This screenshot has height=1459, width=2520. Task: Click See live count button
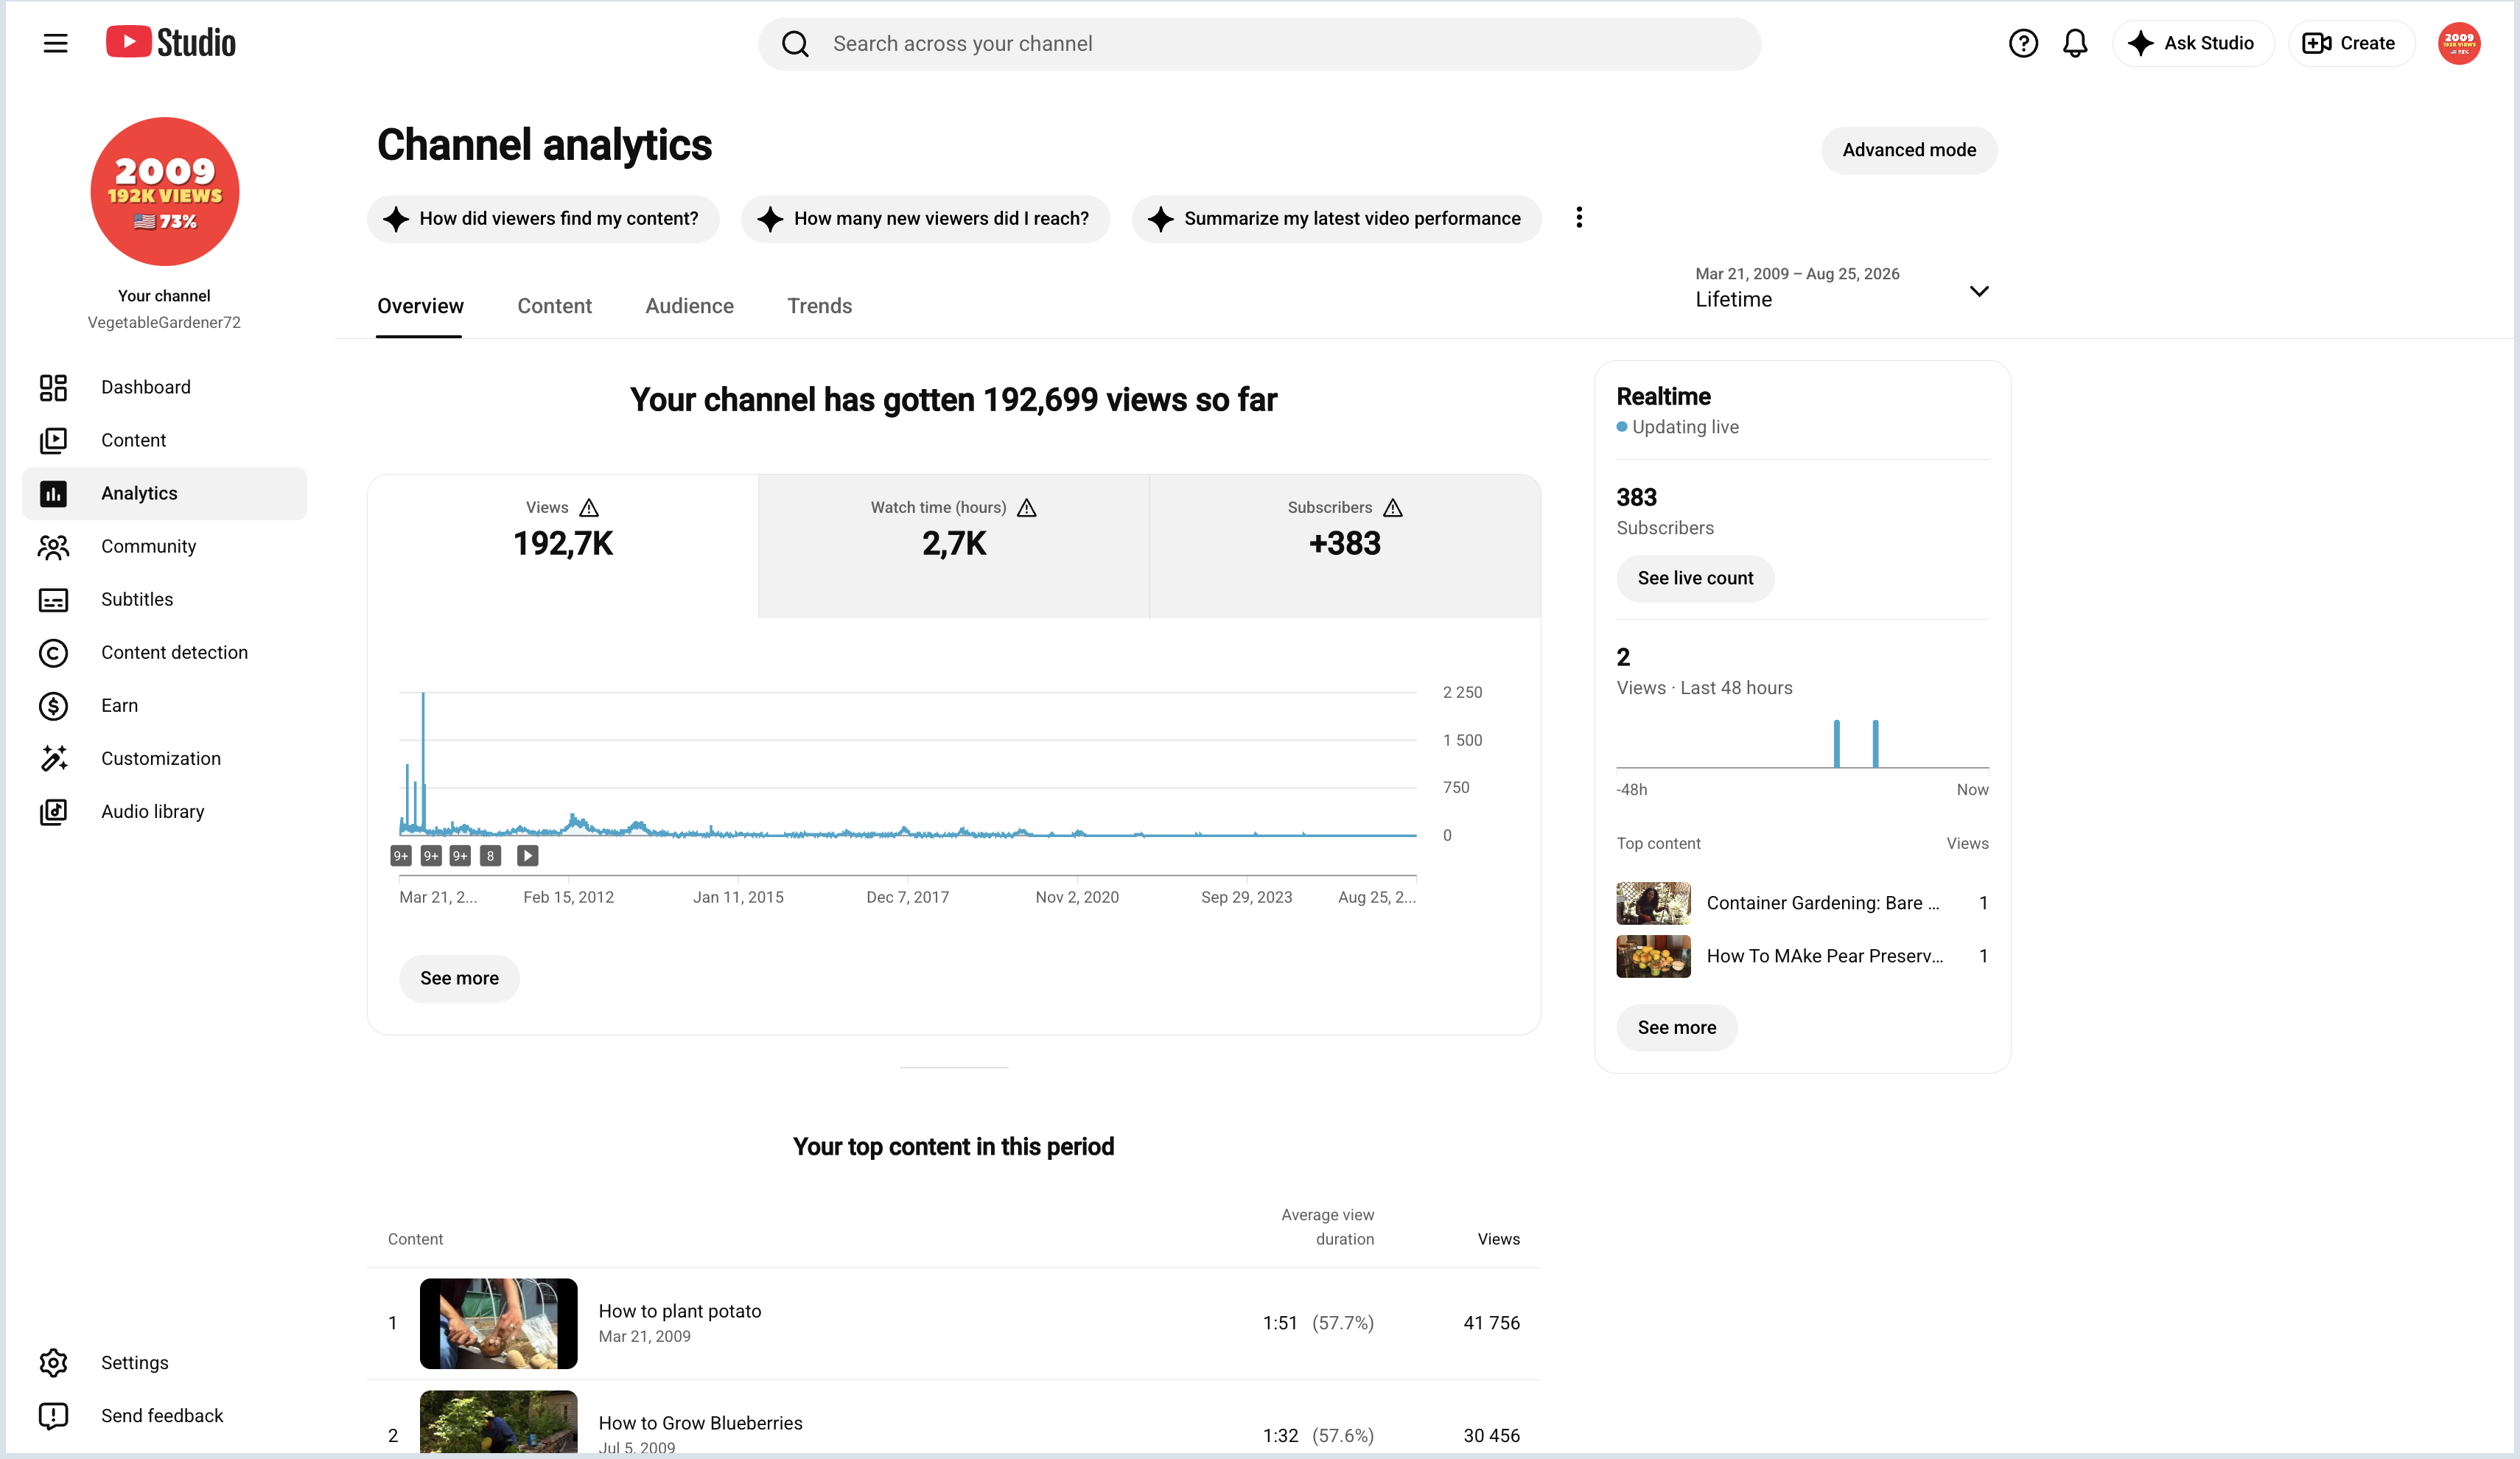[1695, 578]
